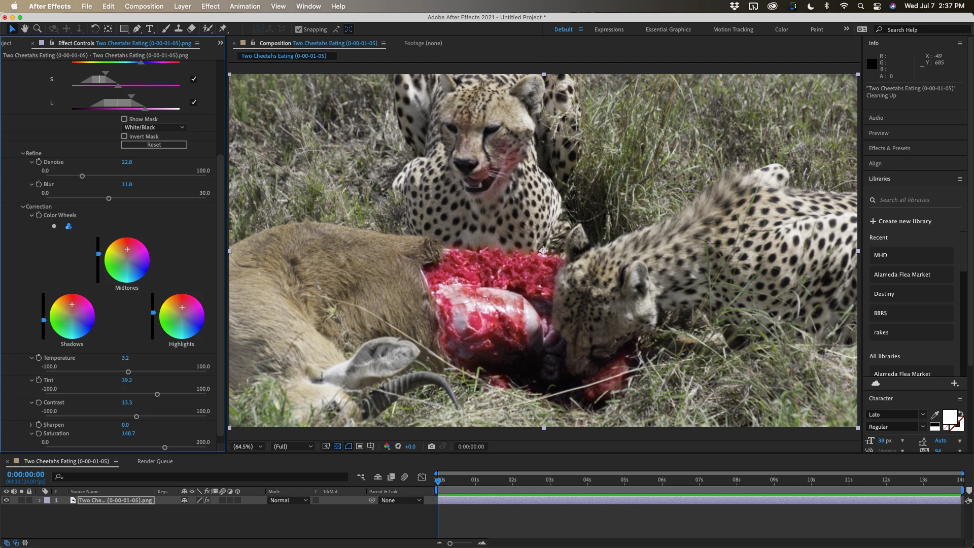Select the Horizontal Type tool
This screenshot has height=548, width=974.
pos(150,29)
